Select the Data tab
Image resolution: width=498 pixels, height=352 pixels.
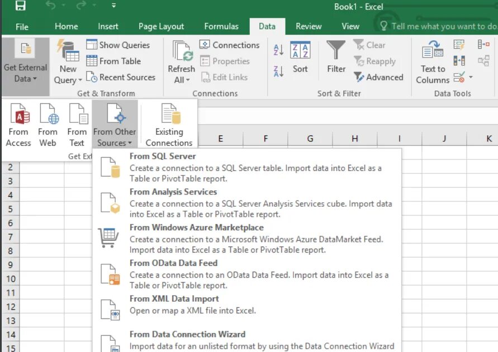(267, 26)
